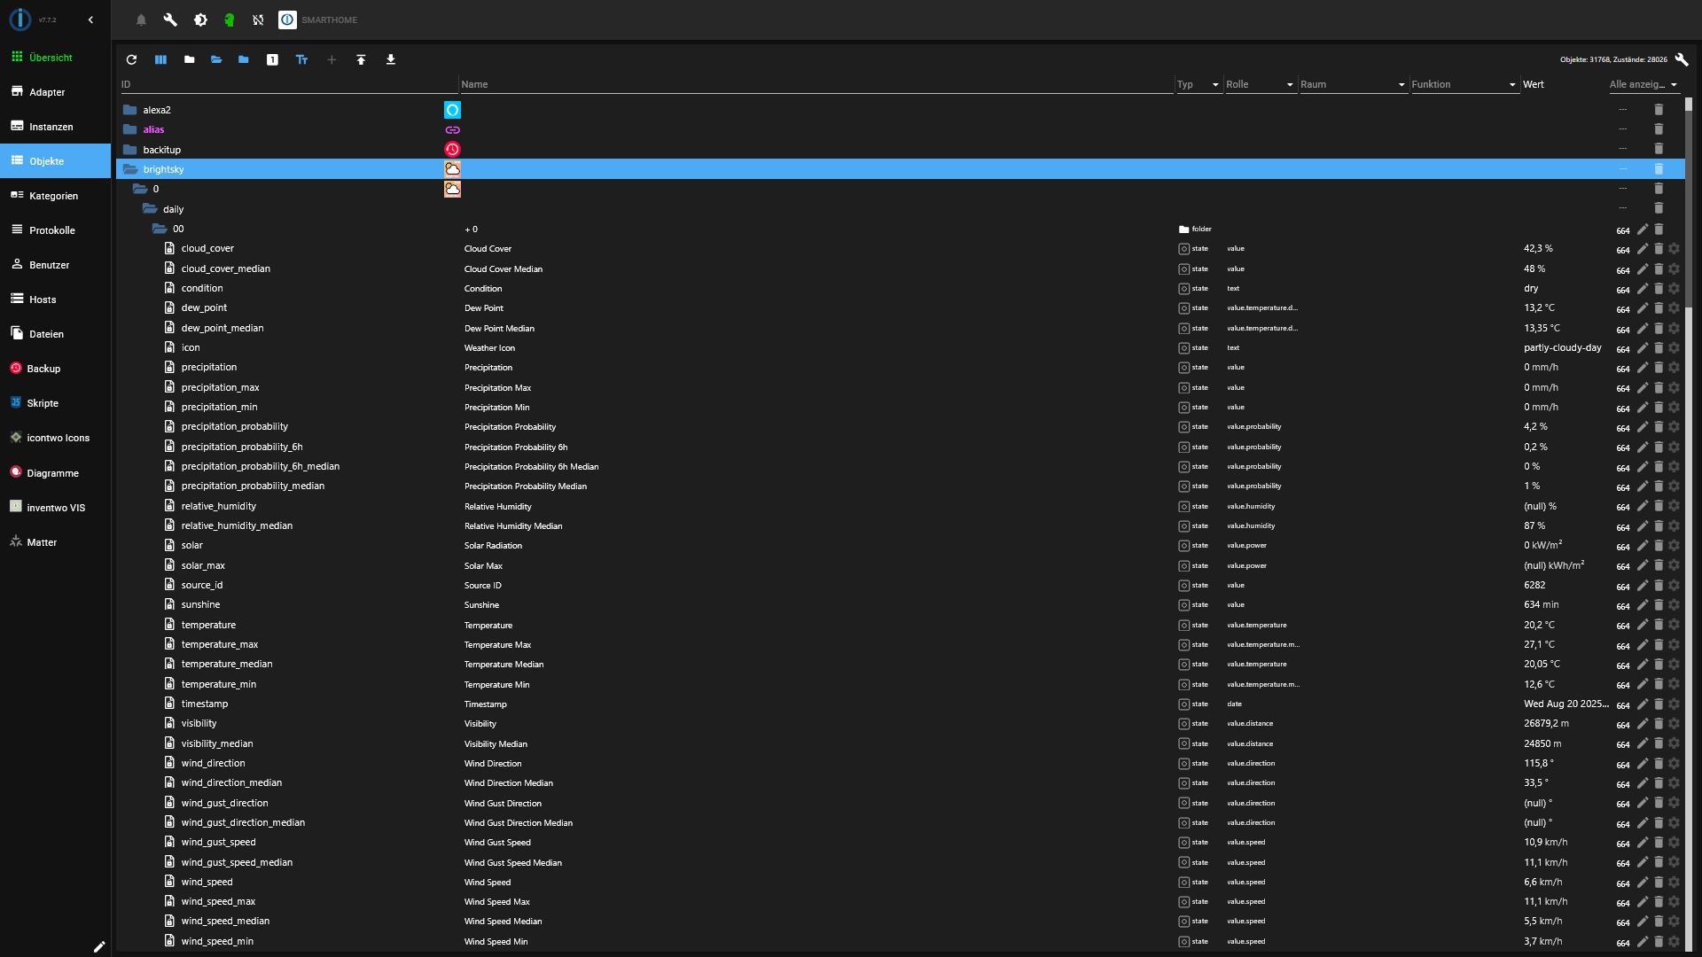Select the alias folder entry
Screen dimensions: 1702x957
point(153,129)
